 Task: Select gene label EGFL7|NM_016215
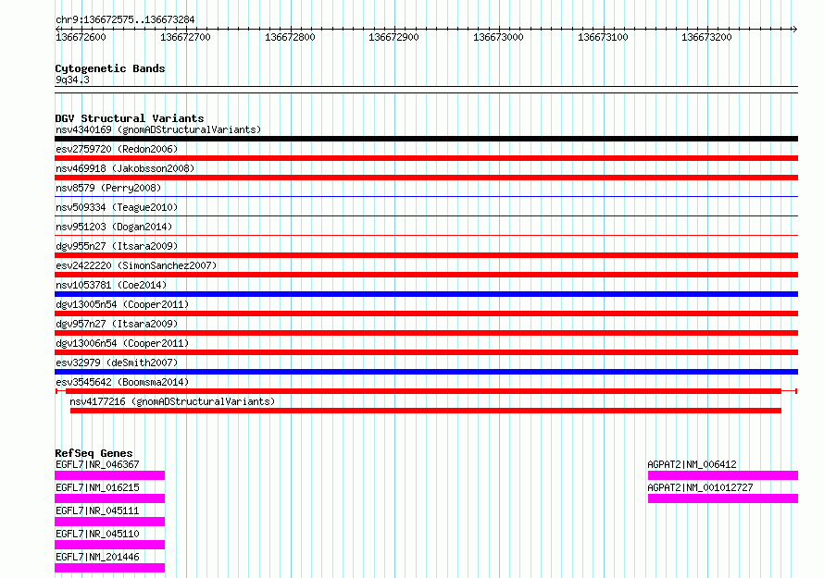tap(97, 487)
